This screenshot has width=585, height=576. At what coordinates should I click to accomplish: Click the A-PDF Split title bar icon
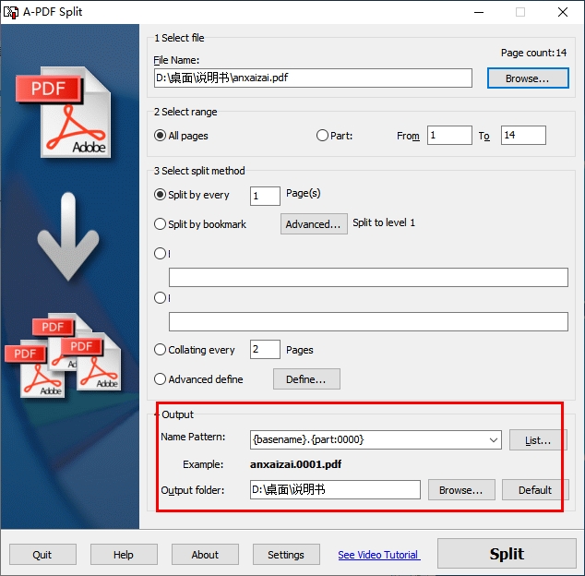(x=11, y=12)
